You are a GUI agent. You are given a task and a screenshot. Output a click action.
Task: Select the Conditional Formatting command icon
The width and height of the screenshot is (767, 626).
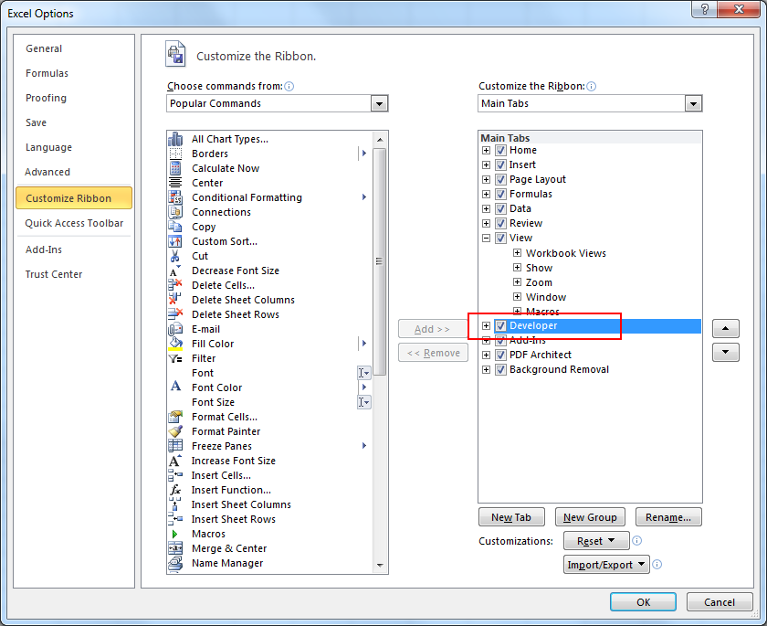(x=177, y=197)
